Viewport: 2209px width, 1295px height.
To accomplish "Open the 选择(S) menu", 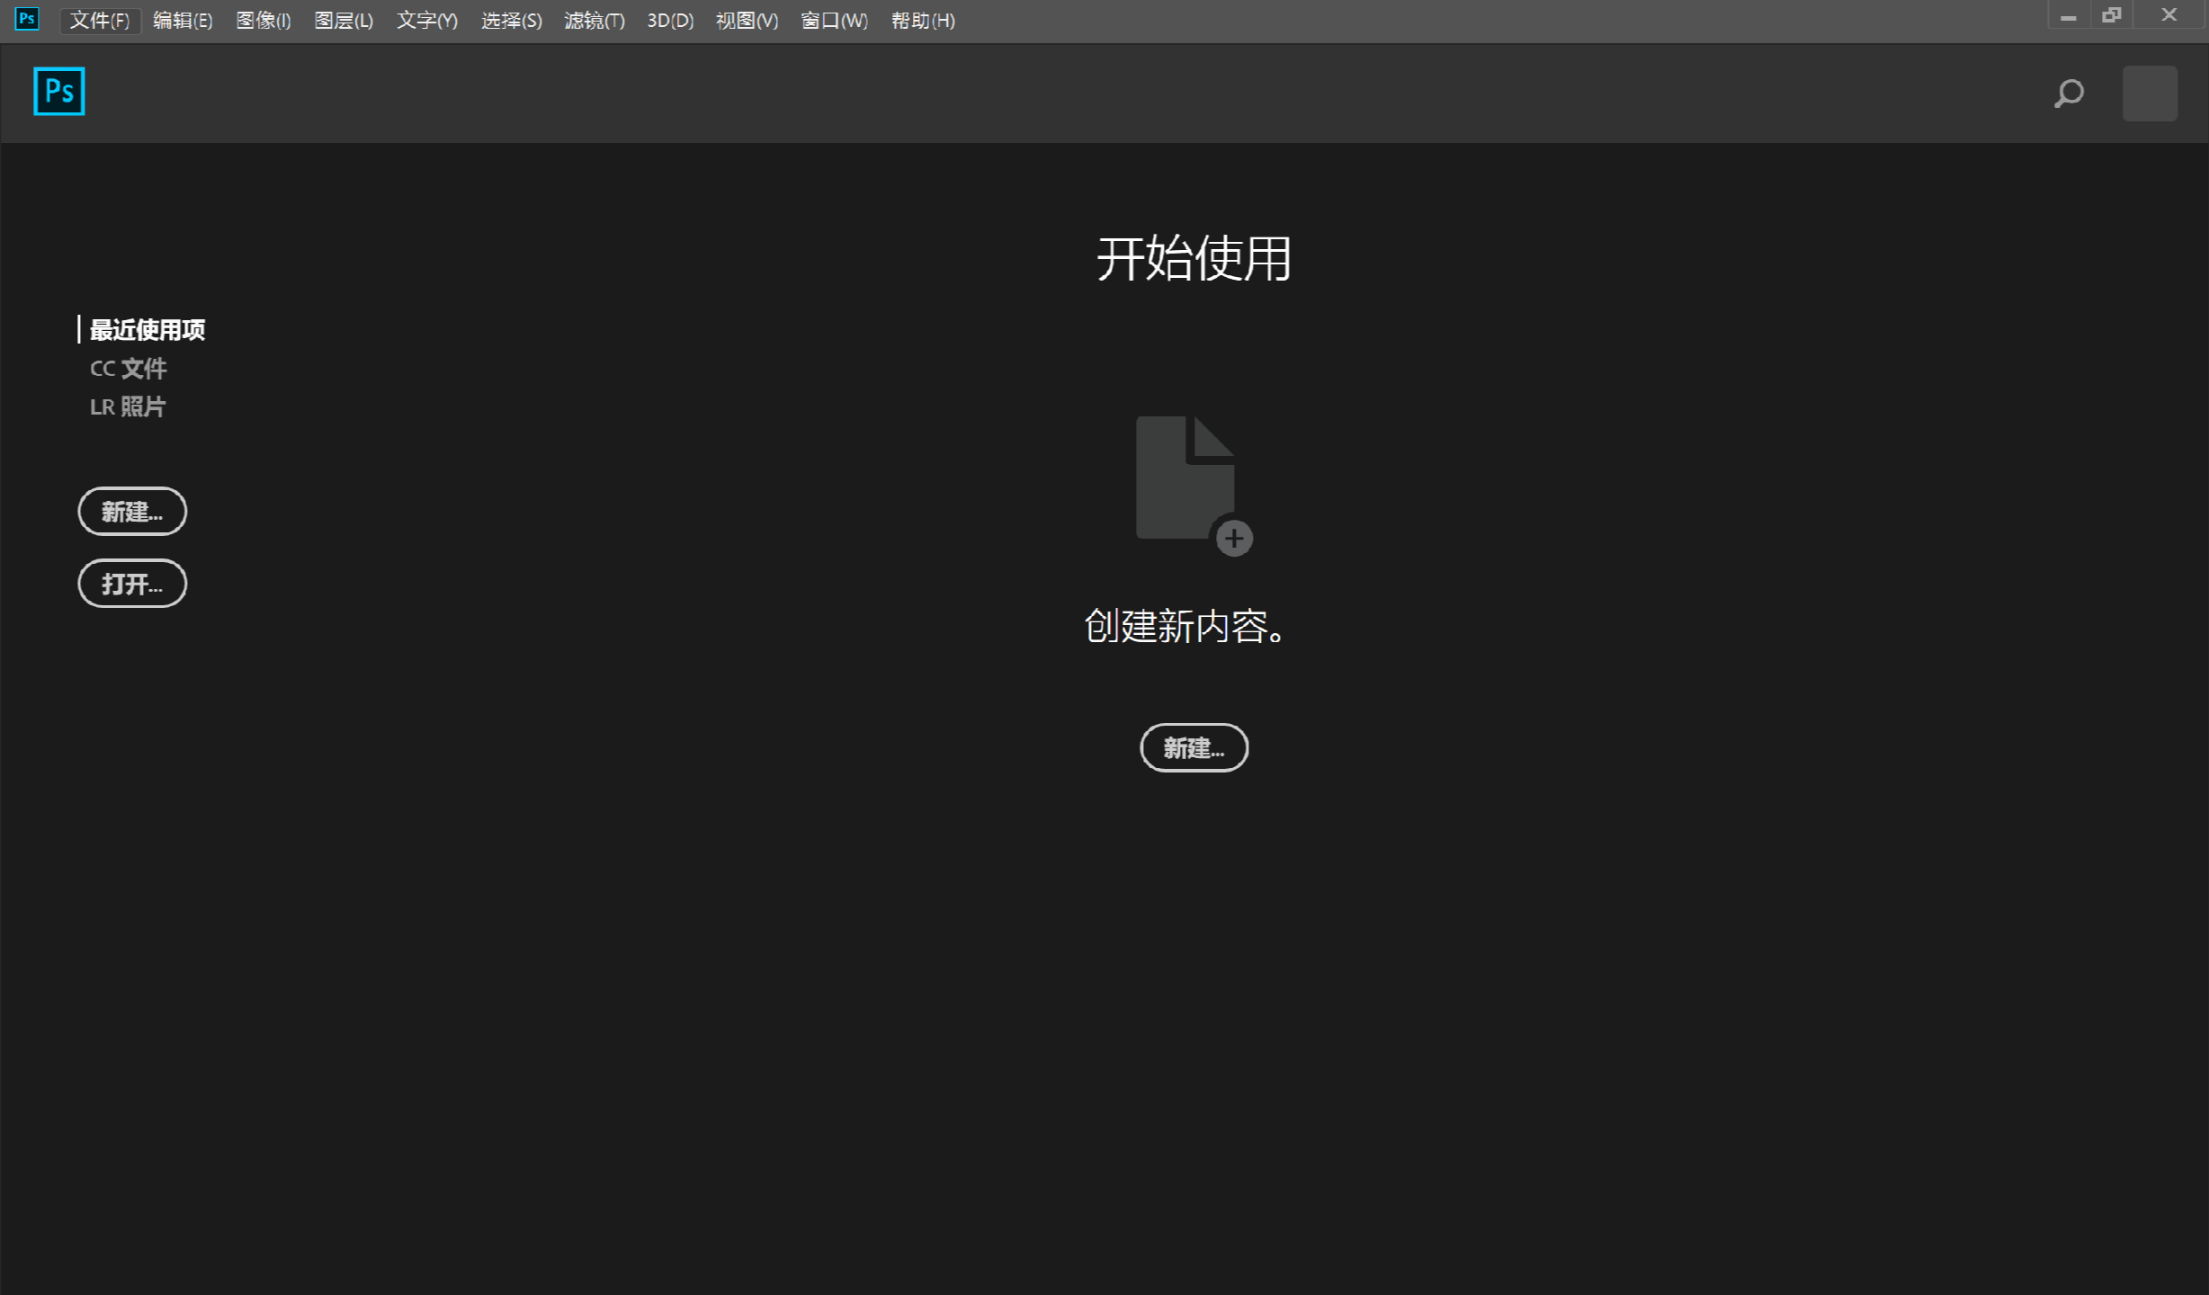I will [x=510, y=20].
